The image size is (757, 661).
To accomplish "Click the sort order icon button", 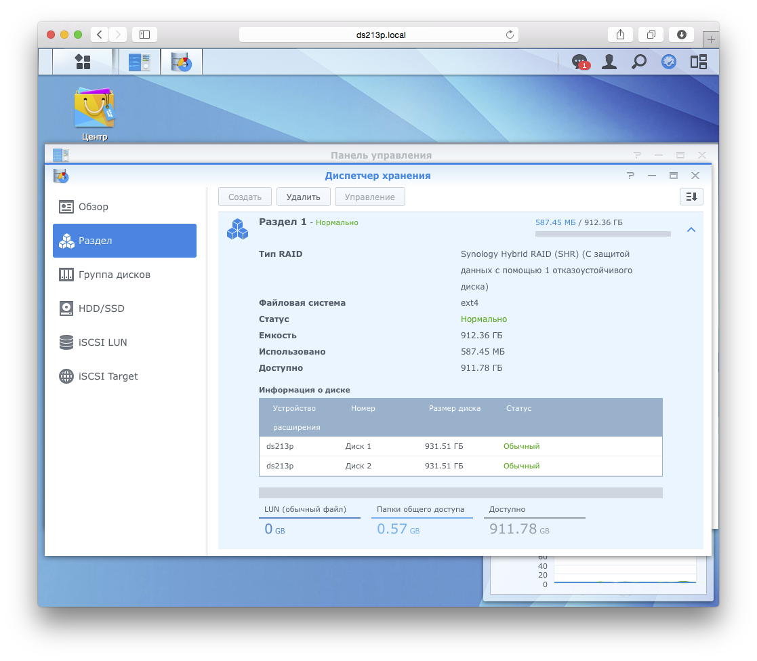I will point(691,197).
